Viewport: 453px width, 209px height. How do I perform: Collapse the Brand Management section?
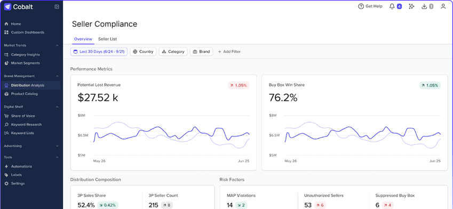[57, 76]
